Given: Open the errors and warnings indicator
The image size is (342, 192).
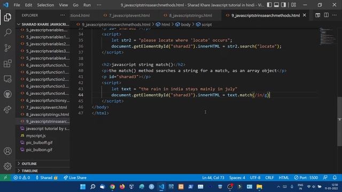Looking at the screenshot, I should [21, 178].
